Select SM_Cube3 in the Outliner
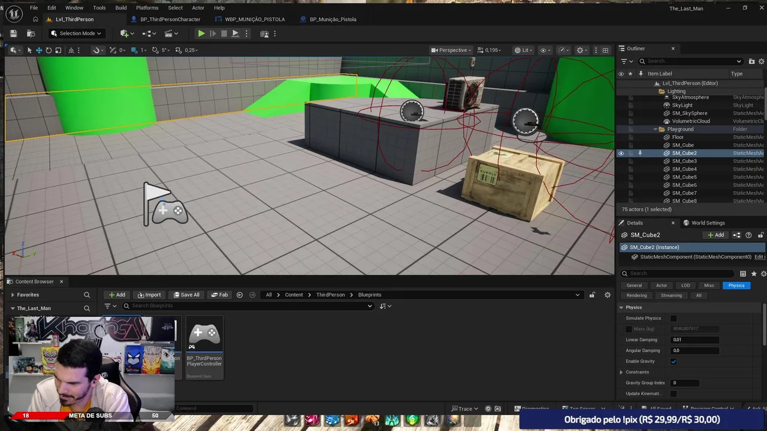The image size is (767, 431). (684, 161)
